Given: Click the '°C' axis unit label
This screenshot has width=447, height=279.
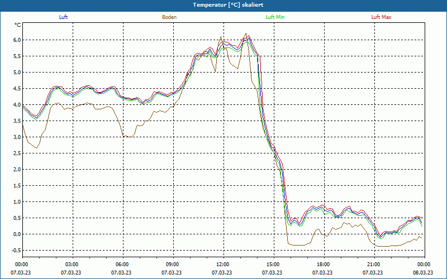Looking at the screenshot, I should [18, 25].
